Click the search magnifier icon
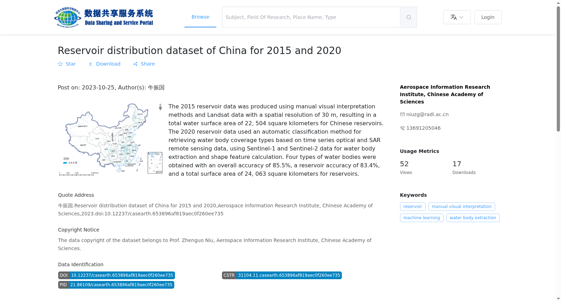 click(x=408, y=17)
